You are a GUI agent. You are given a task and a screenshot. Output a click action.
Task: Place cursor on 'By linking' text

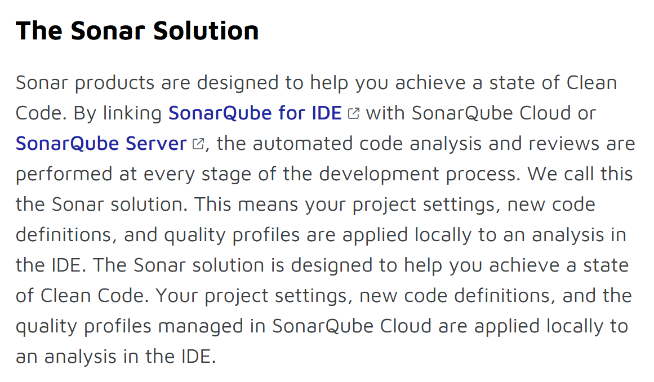click(x=118, y=113)
